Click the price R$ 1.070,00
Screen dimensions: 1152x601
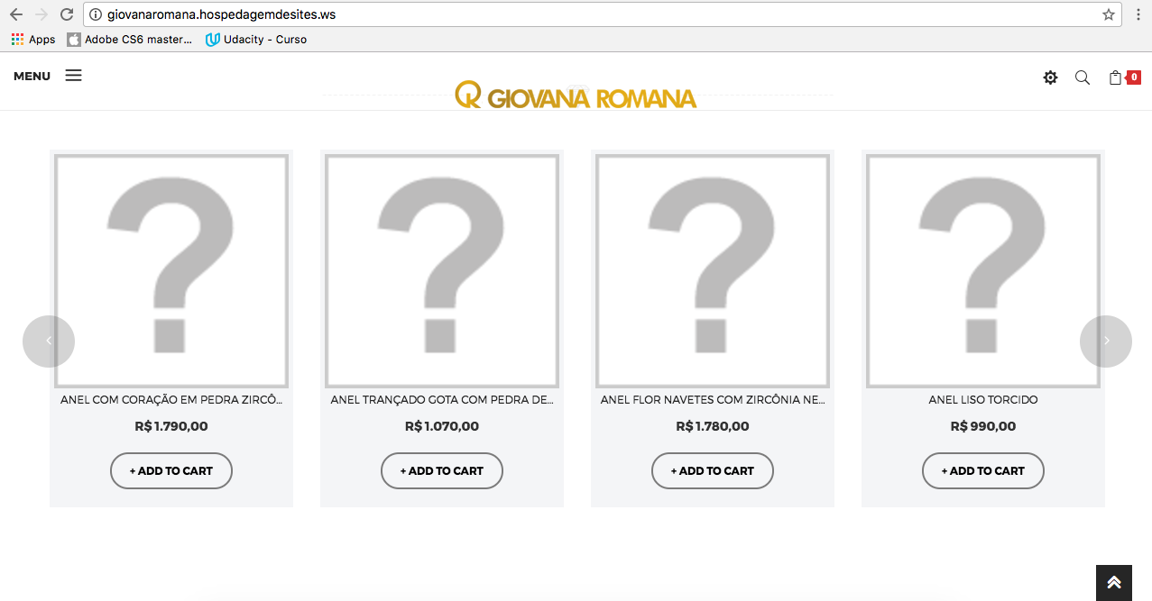(x=442, y=427)
